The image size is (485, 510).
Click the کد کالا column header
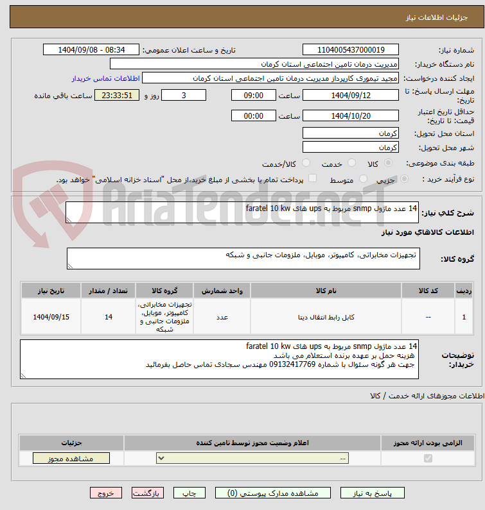[x=428, y=291]
